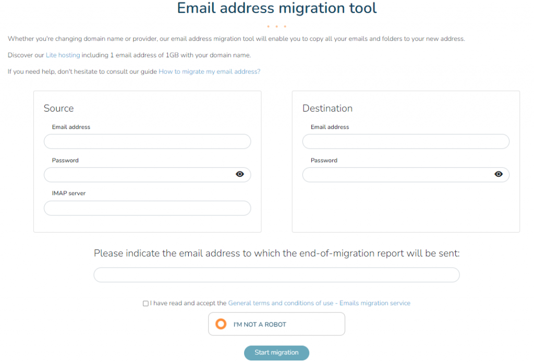Screen dimensions: 534x363
Task: Click the 'Email address migration tool' title
Action: (277, 8)
